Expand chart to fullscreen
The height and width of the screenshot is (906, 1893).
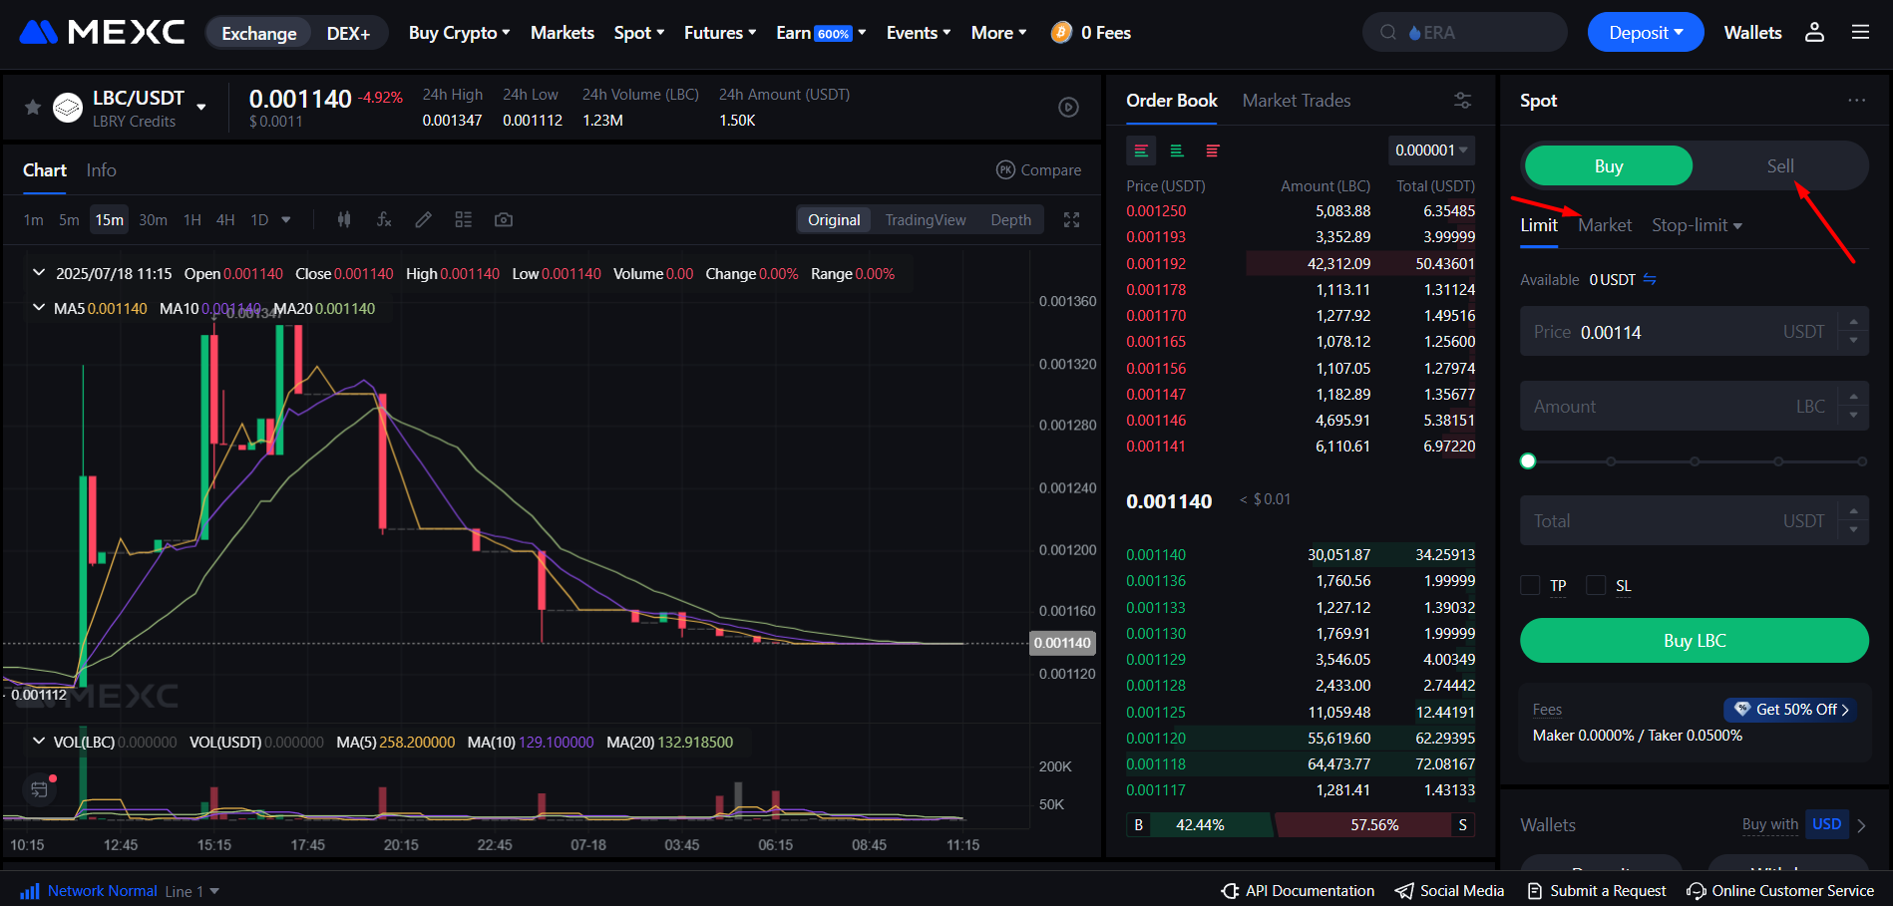point(1072,220)
